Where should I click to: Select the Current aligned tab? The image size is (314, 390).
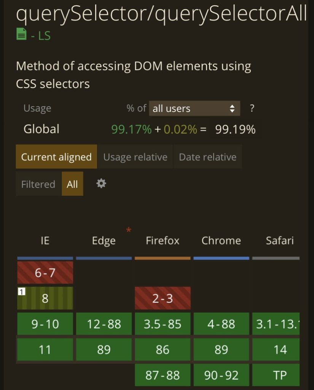click(56, 157)
